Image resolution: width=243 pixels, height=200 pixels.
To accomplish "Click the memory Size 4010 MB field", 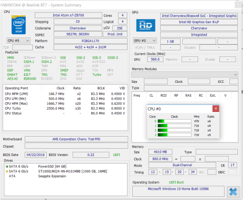I will coord(160,152).
